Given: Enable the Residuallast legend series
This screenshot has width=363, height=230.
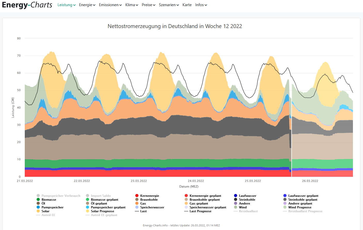Looking at the screenshot, I should [246, 211].
